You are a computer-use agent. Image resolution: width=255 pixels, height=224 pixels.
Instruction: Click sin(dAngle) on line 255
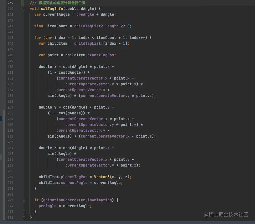point(60,96)
